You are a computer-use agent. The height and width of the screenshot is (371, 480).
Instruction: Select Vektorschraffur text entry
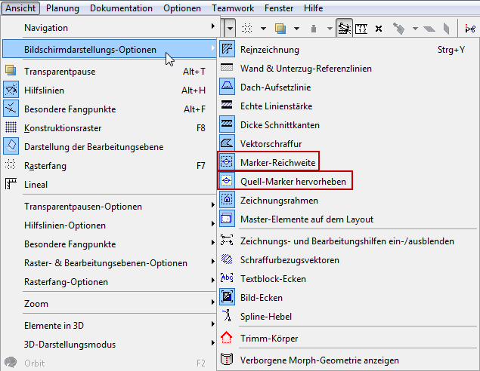point(271,144)
